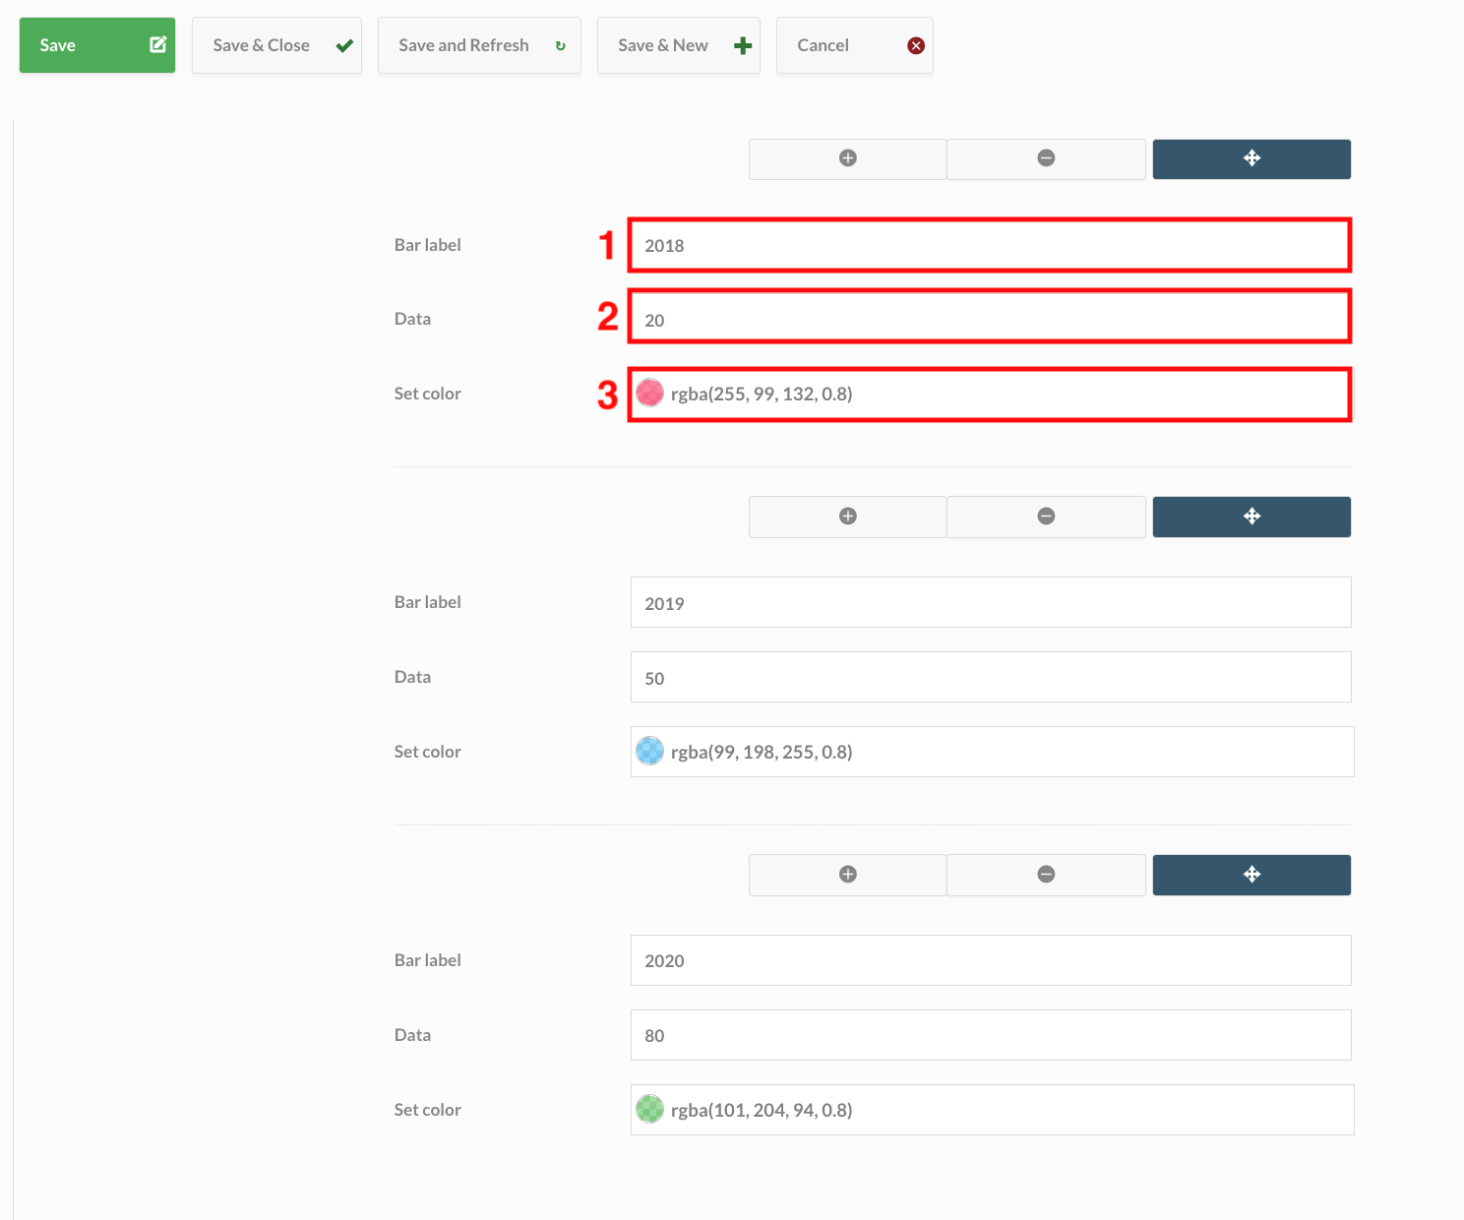Screen dimensions: 1464x1220
Task: Select the Bar label field containing 2019
Action: (x=990, y=602)
